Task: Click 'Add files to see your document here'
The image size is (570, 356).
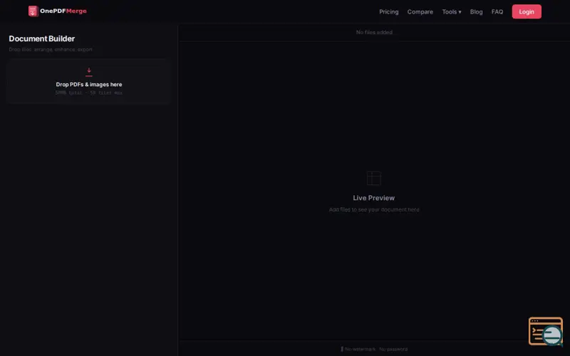Action: click(x=374, y=209)
